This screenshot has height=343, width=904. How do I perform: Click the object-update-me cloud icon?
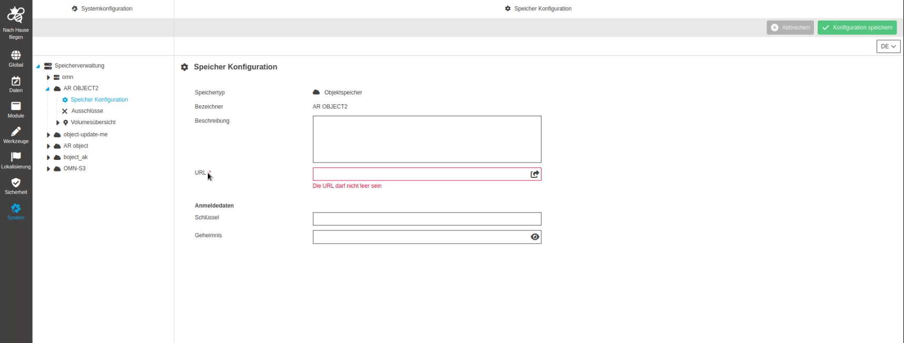coord(57,135)
